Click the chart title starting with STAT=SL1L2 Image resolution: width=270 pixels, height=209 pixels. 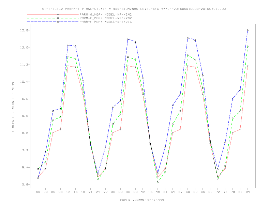click(134, 9)
